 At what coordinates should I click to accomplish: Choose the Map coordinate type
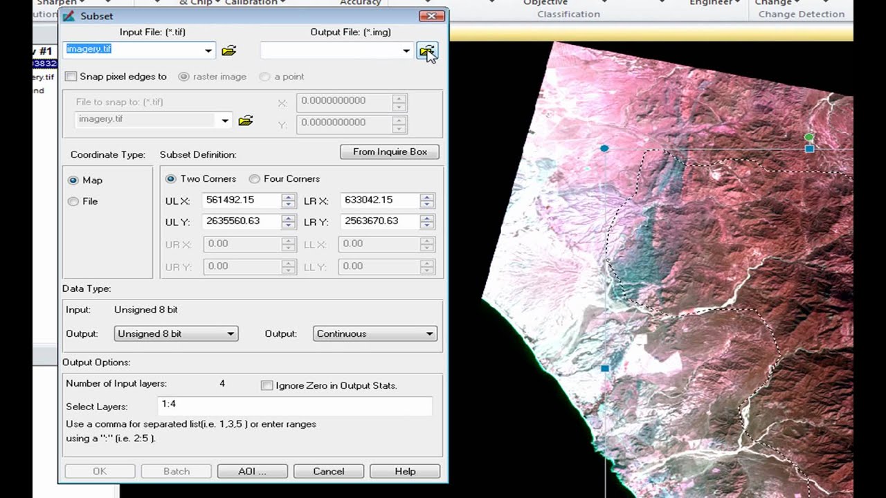(x=73, y=181)
